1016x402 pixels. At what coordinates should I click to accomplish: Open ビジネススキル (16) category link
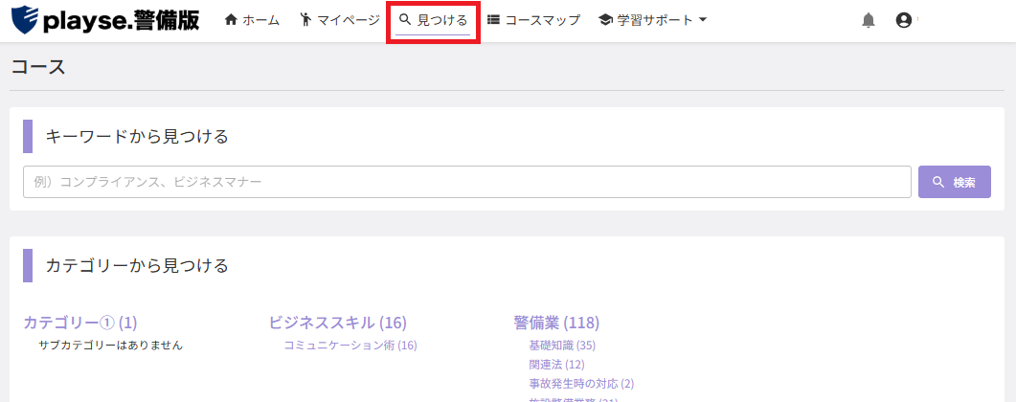click(x=338, y=323)
